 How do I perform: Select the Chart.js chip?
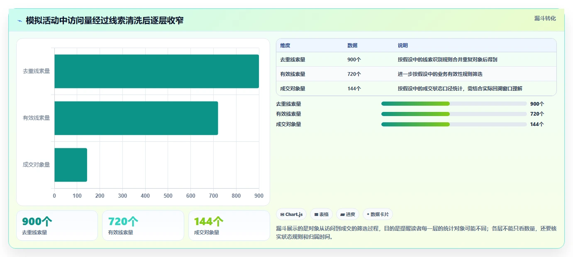click(x=291, y=214)
